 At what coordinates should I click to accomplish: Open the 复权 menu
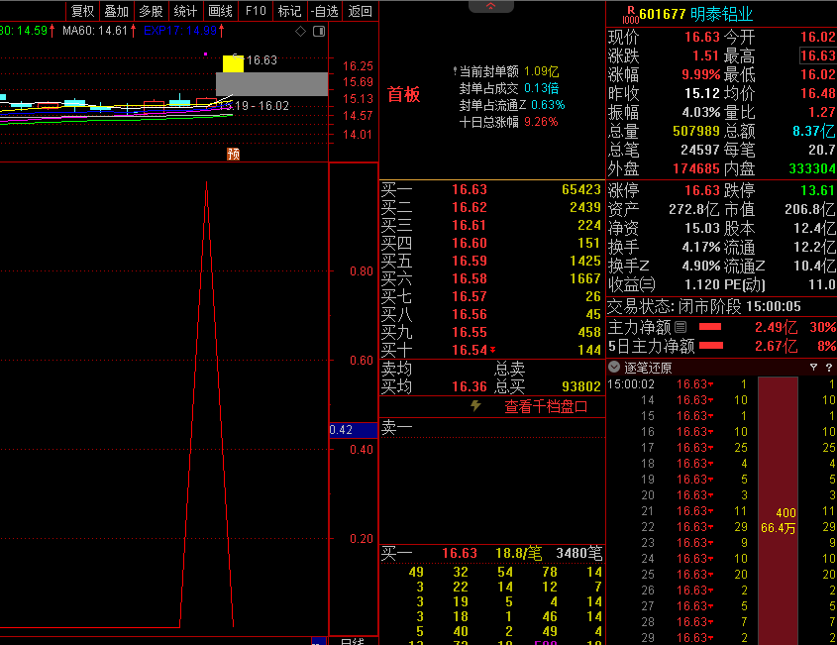click(82, 11)
